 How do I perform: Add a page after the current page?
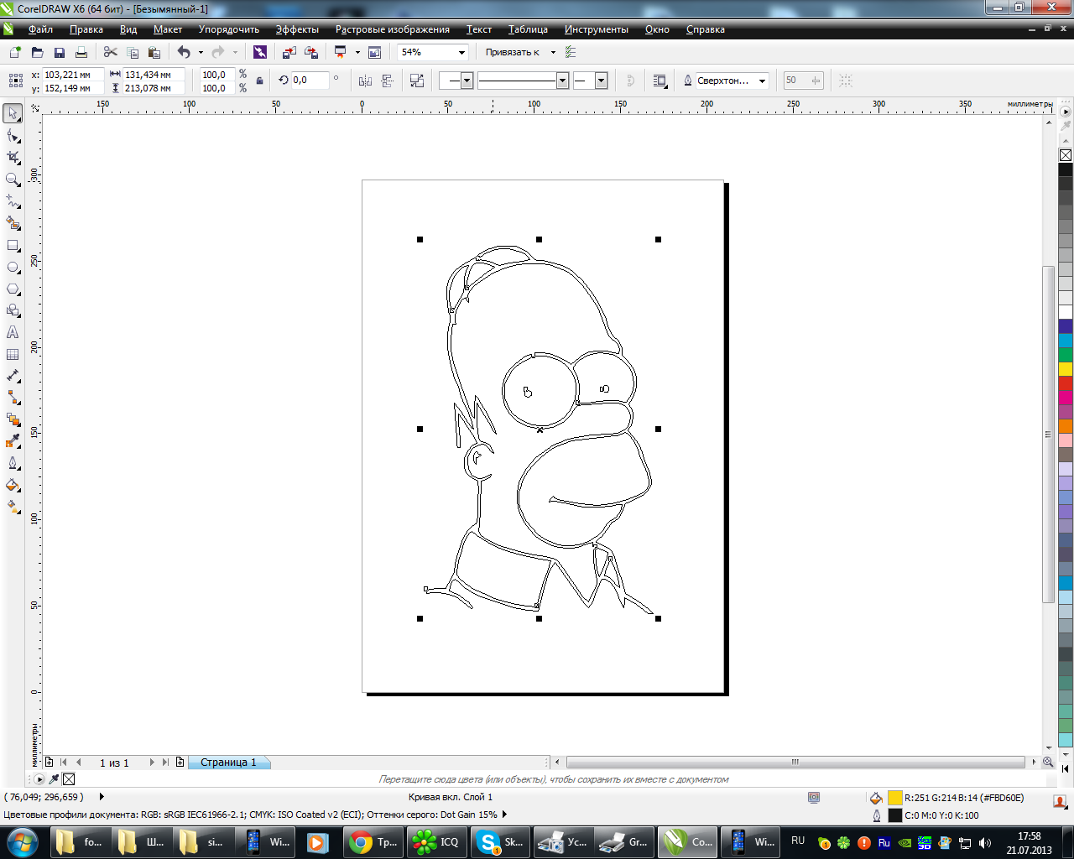pos(180,763)
